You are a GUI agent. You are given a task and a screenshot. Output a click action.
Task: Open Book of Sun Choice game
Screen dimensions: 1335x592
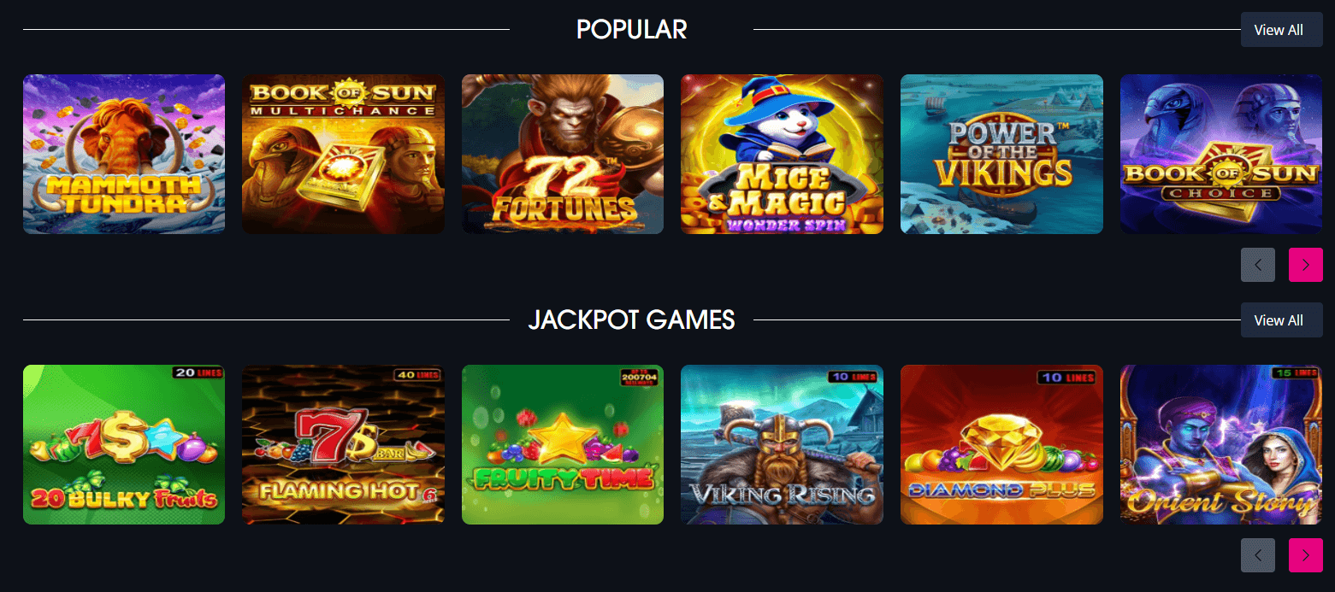point(1221,154)
